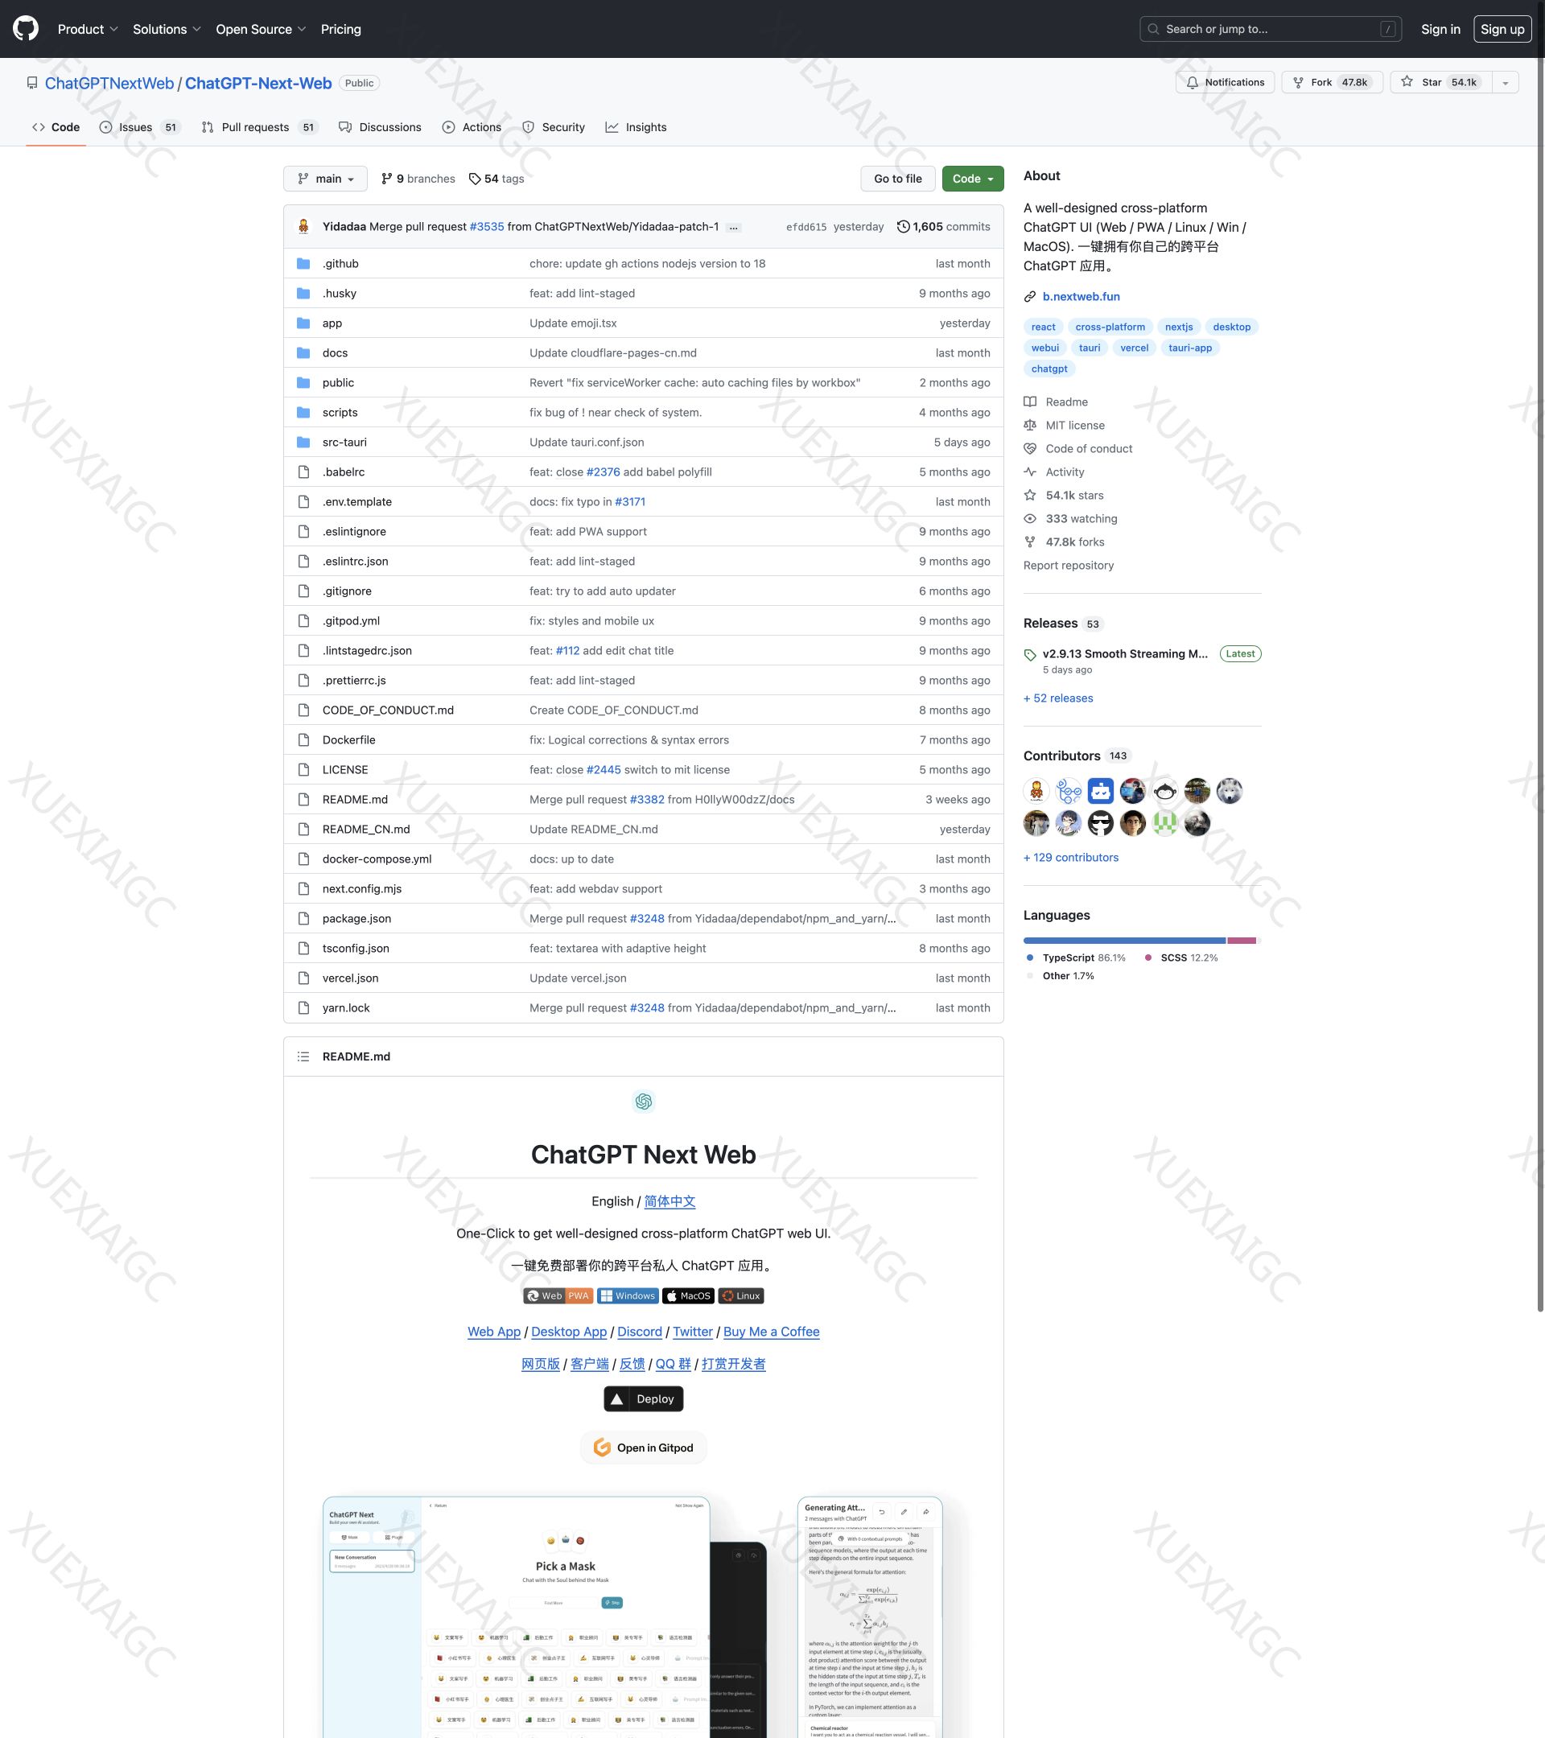The height and width of the screenshot is (1738, 1545).
Task: Switch to the Pull requests tab
Action: (256, 126)
